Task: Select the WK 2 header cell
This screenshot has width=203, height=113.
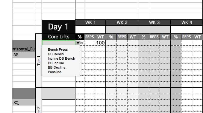Action: click(122, 23)
